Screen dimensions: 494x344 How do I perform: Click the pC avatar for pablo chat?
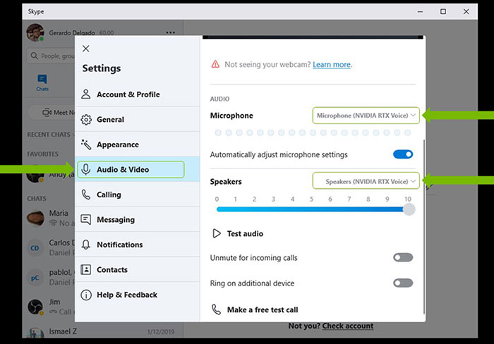pos(35,278)
